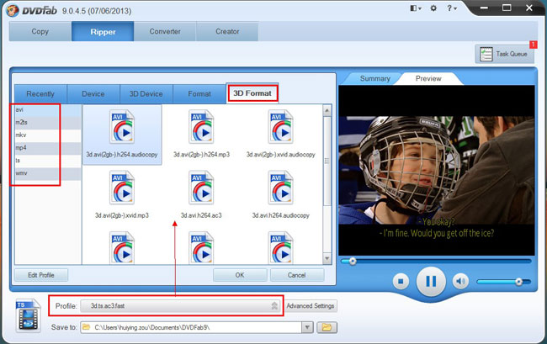Click the TS profile film icon

click(28, 315)
